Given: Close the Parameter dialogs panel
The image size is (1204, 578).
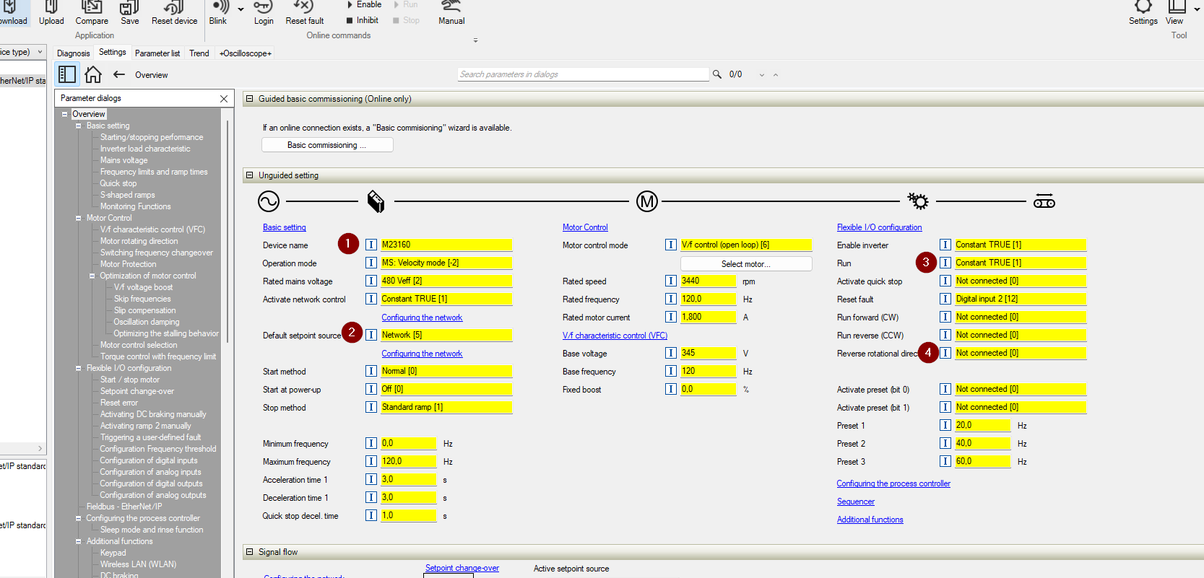Looking at the screenshot, I should tap(224, 99).
